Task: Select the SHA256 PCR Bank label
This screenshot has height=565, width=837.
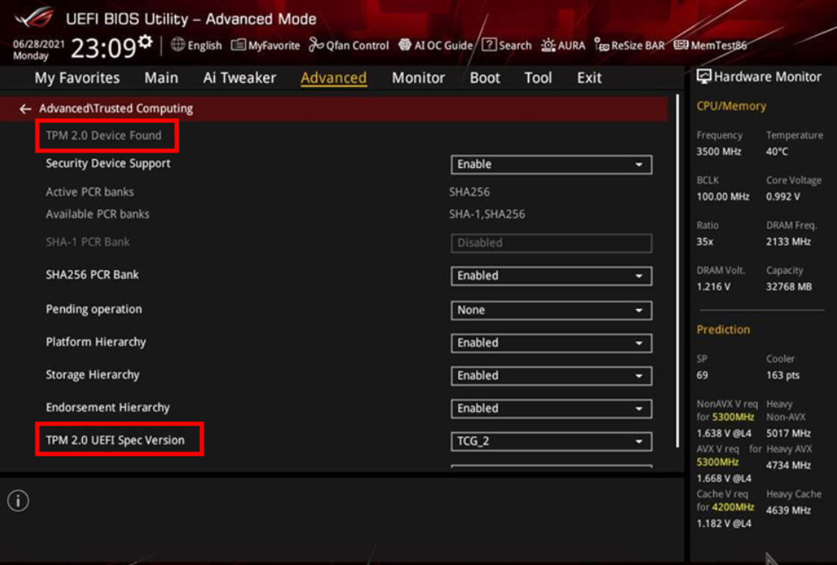Action: [93, 275]
